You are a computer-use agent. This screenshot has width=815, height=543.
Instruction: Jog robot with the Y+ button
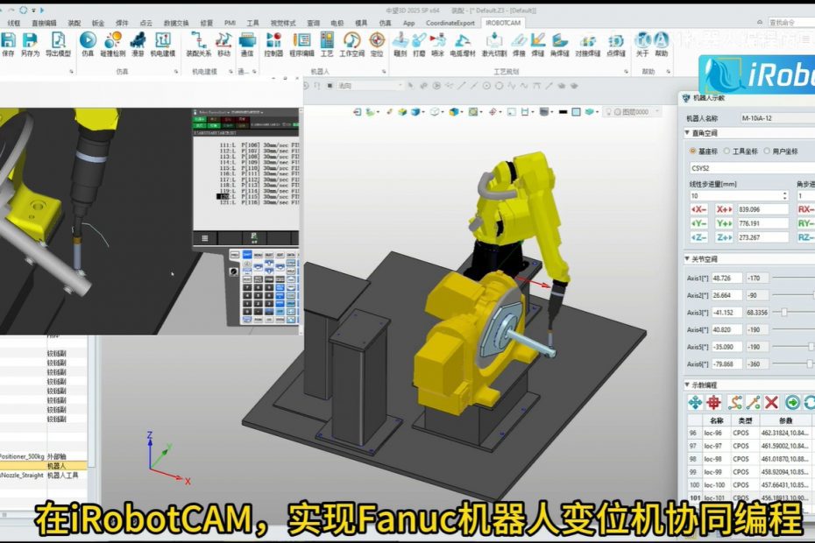(x=724, y=223)
